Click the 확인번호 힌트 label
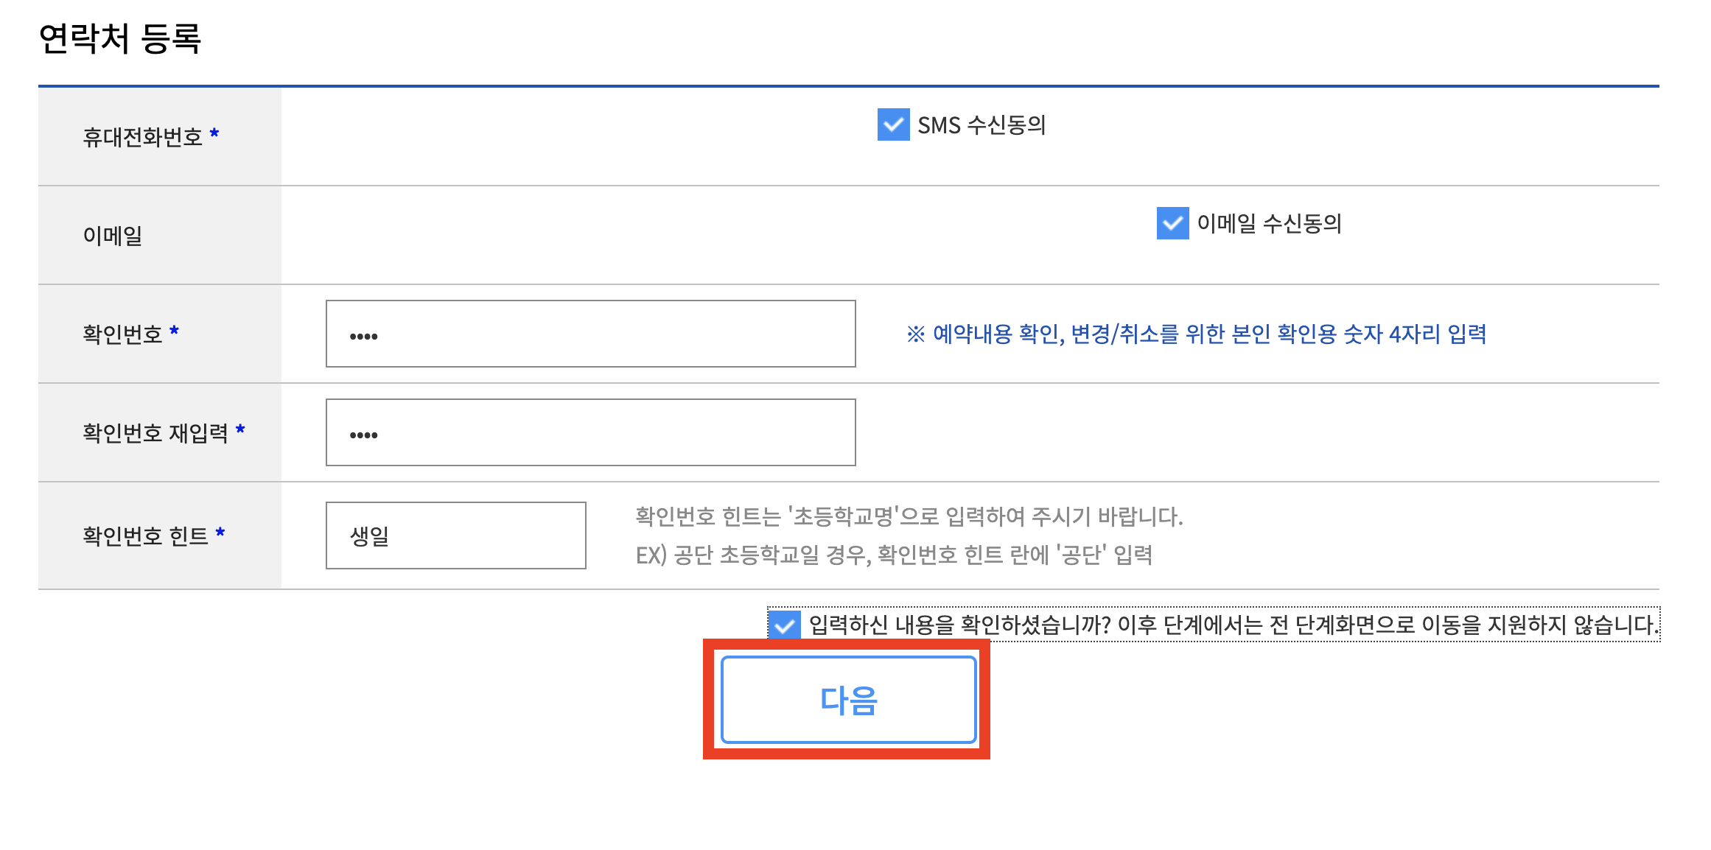This screenshot has height=850, width=1711. click(x=144, y=535)
